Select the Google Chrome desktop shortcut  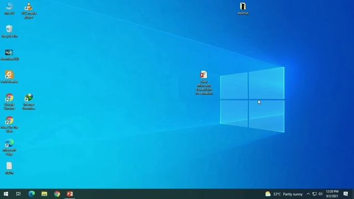(9, 102)
